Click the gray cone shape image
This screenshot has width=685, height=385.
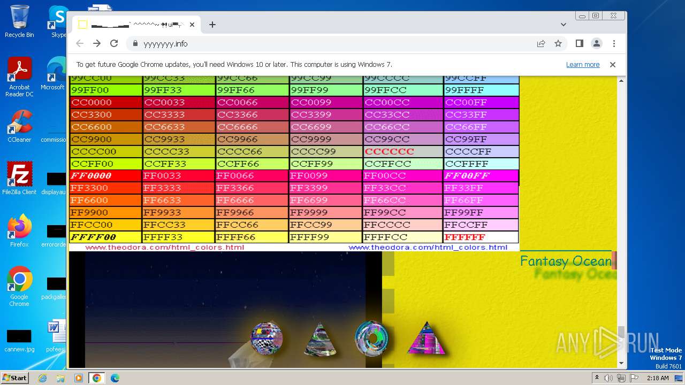(x=320, y=339)
